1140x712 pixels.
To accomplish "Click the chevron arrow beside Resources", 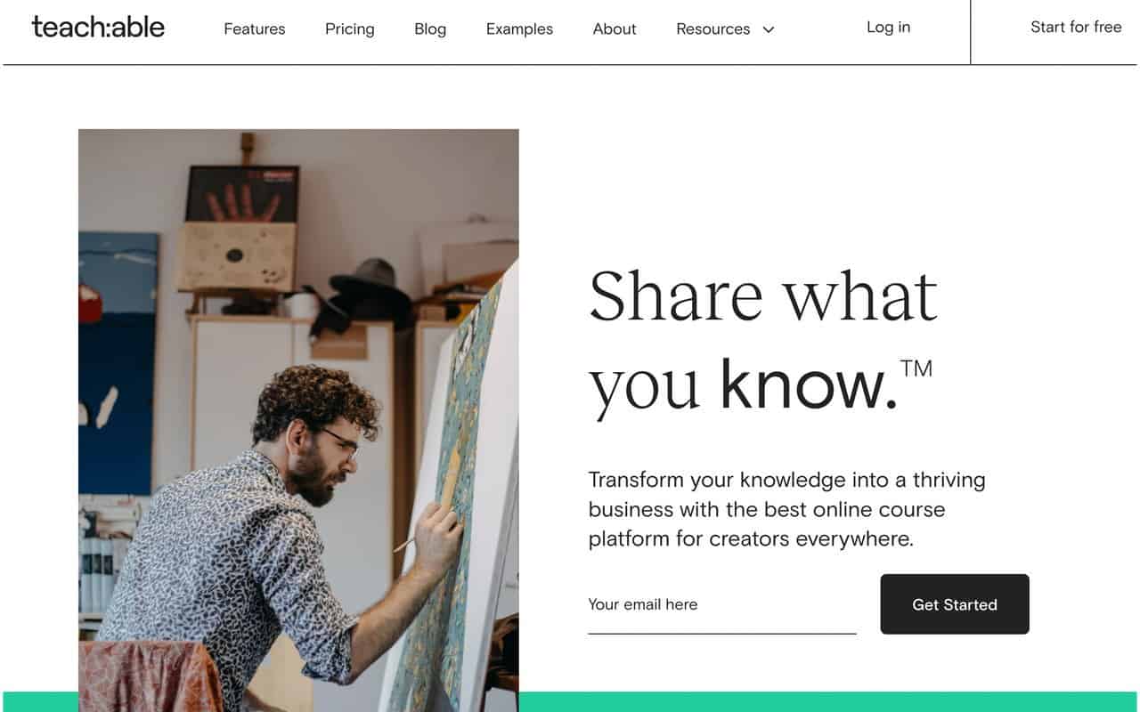I will click(x=767, y=29).
